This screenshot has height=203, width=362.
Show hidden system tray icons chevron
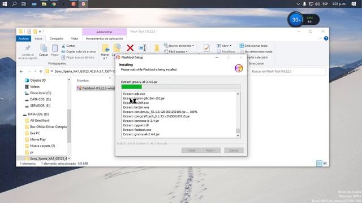[298, 4]
